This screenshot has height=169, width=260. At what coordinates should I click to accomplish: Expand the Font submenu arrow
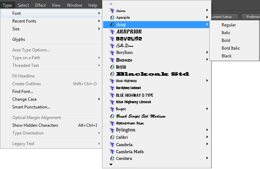99,13
